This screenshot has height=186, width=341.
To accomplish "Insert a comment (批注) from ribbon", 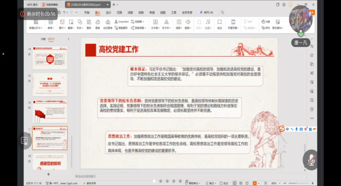I will 220,22.
